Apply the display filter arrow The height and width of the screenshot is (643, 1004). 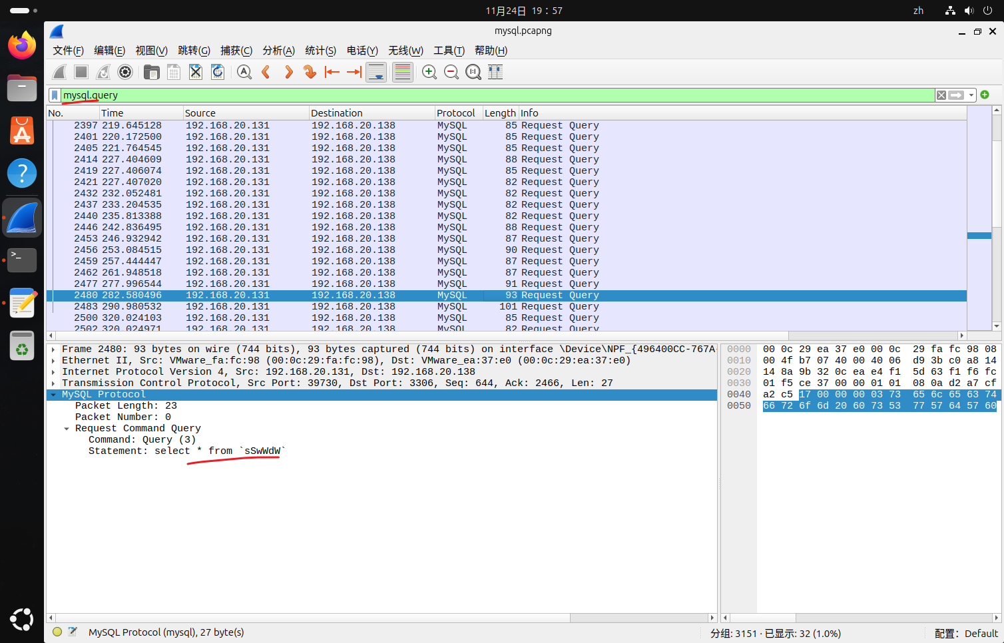[x=957, y=95]
